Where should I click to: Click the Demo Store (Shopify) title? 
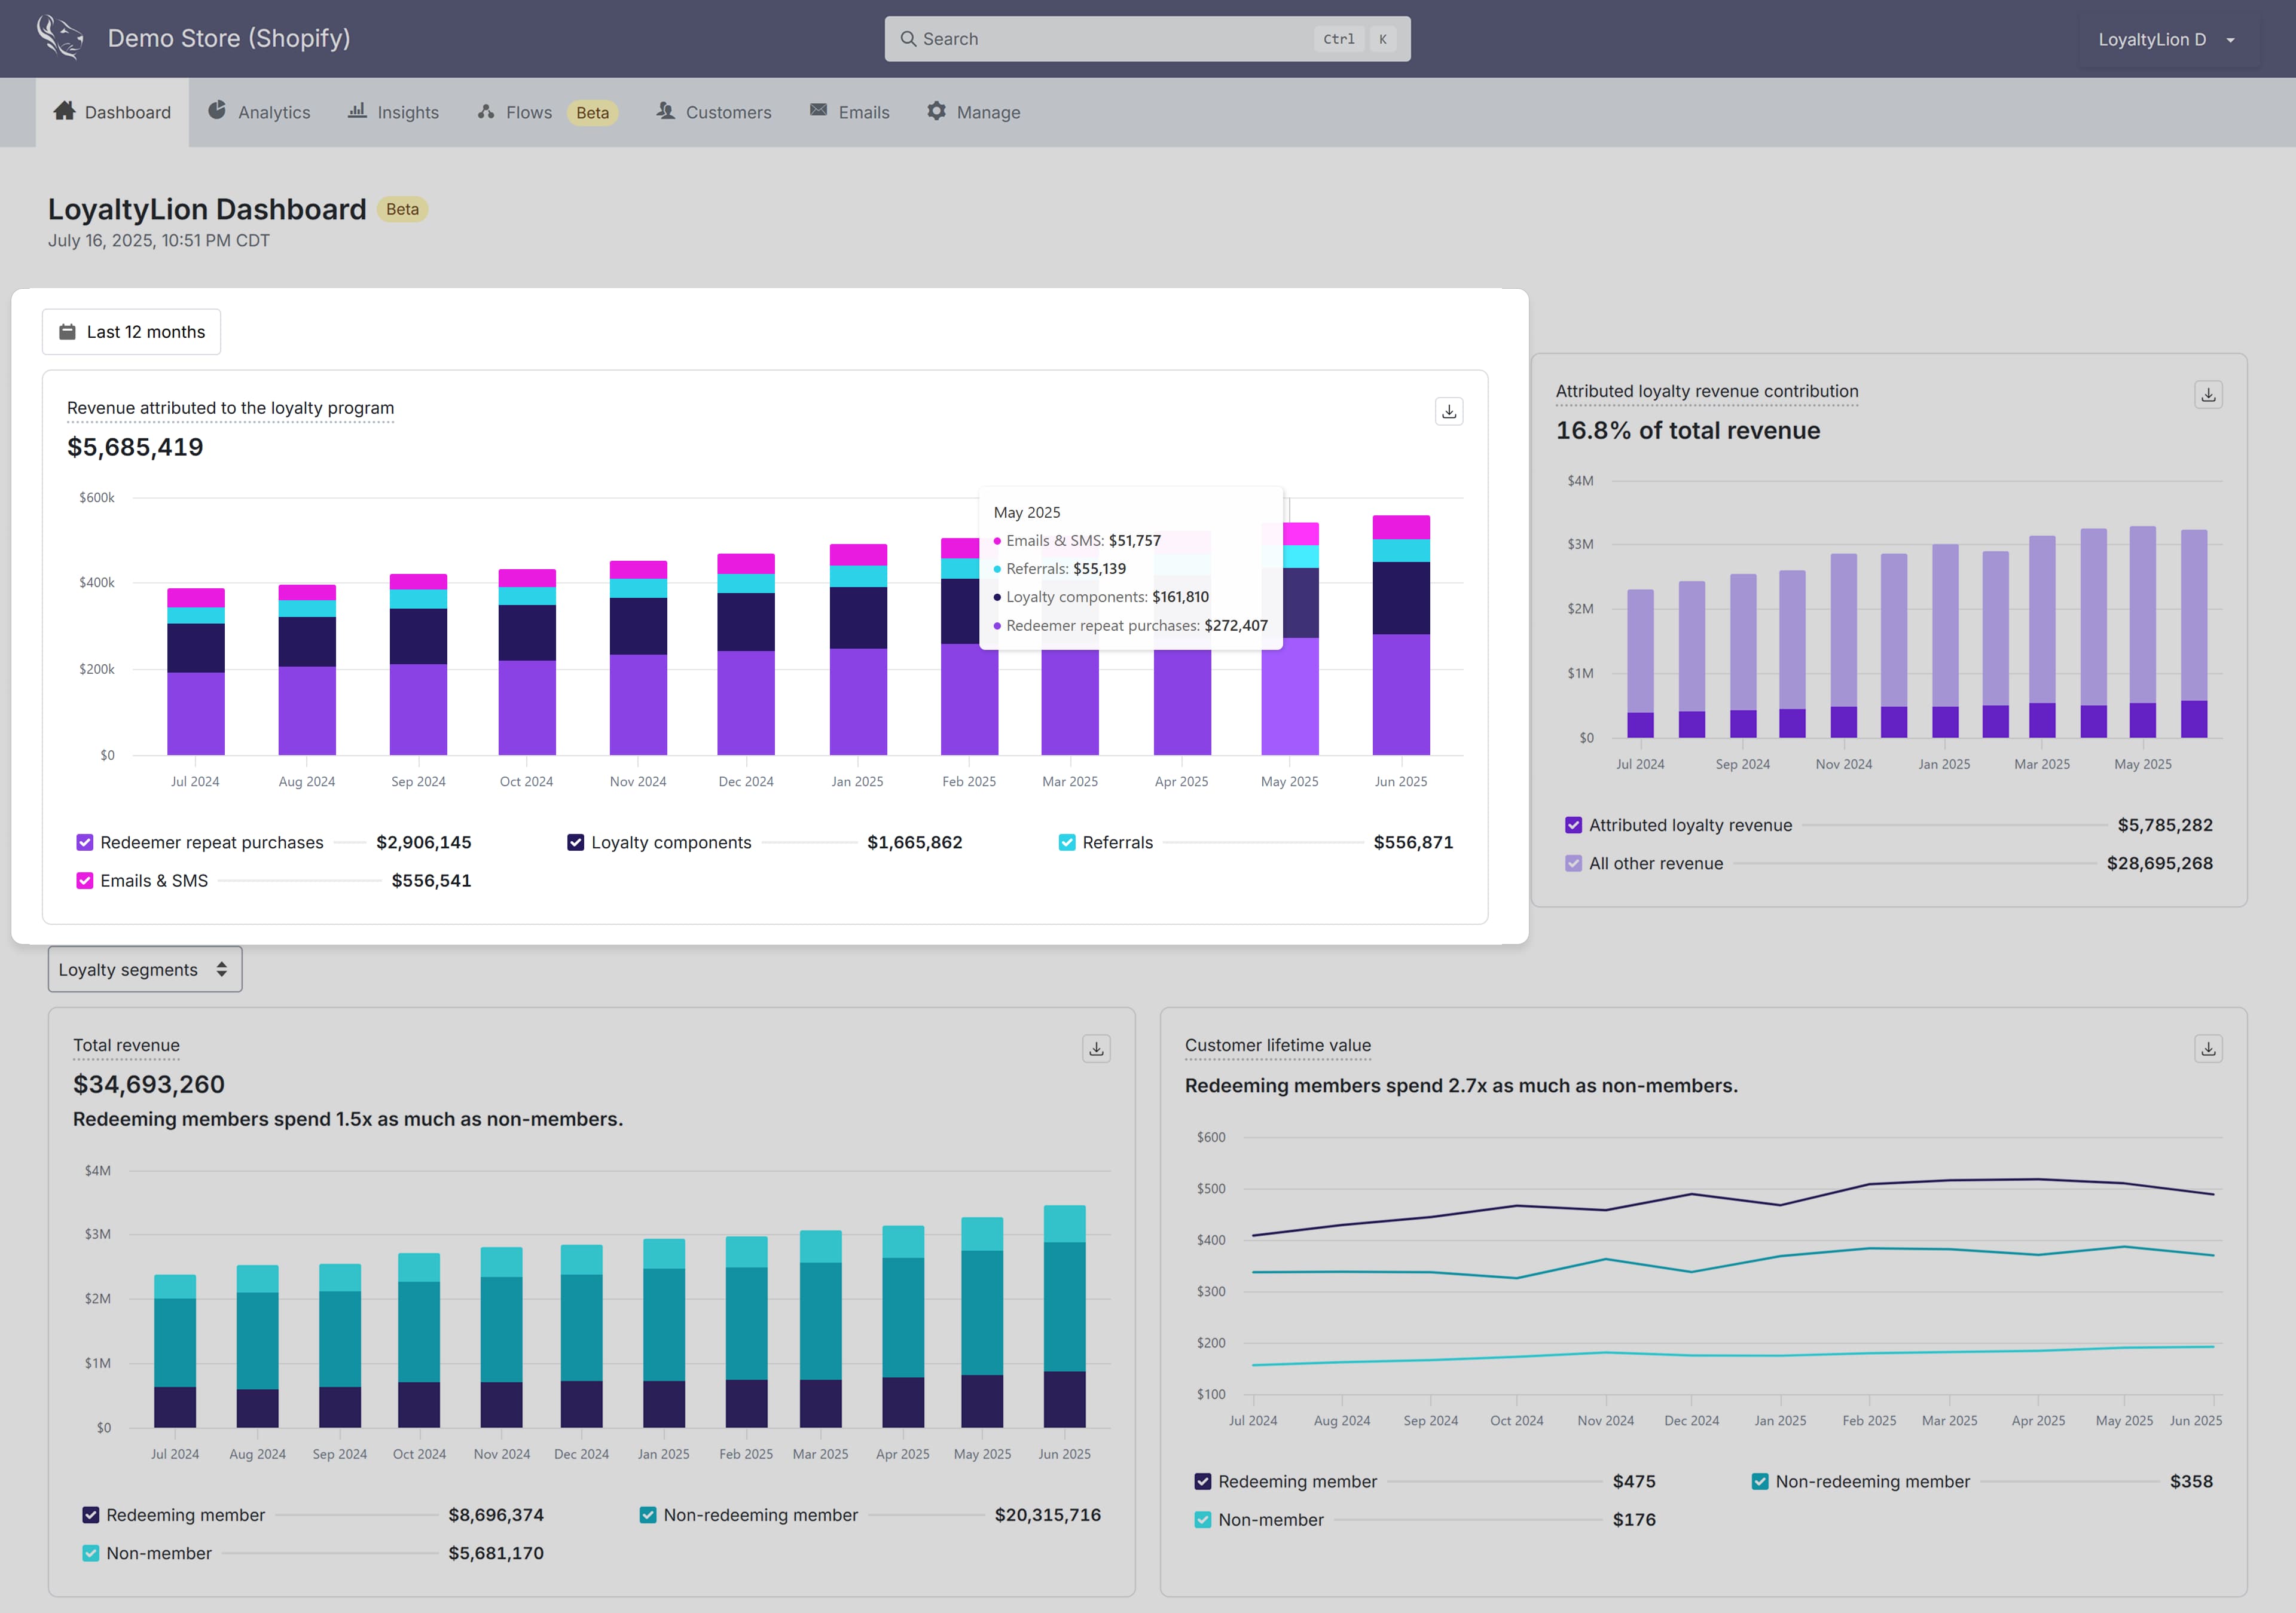(229, 38)
